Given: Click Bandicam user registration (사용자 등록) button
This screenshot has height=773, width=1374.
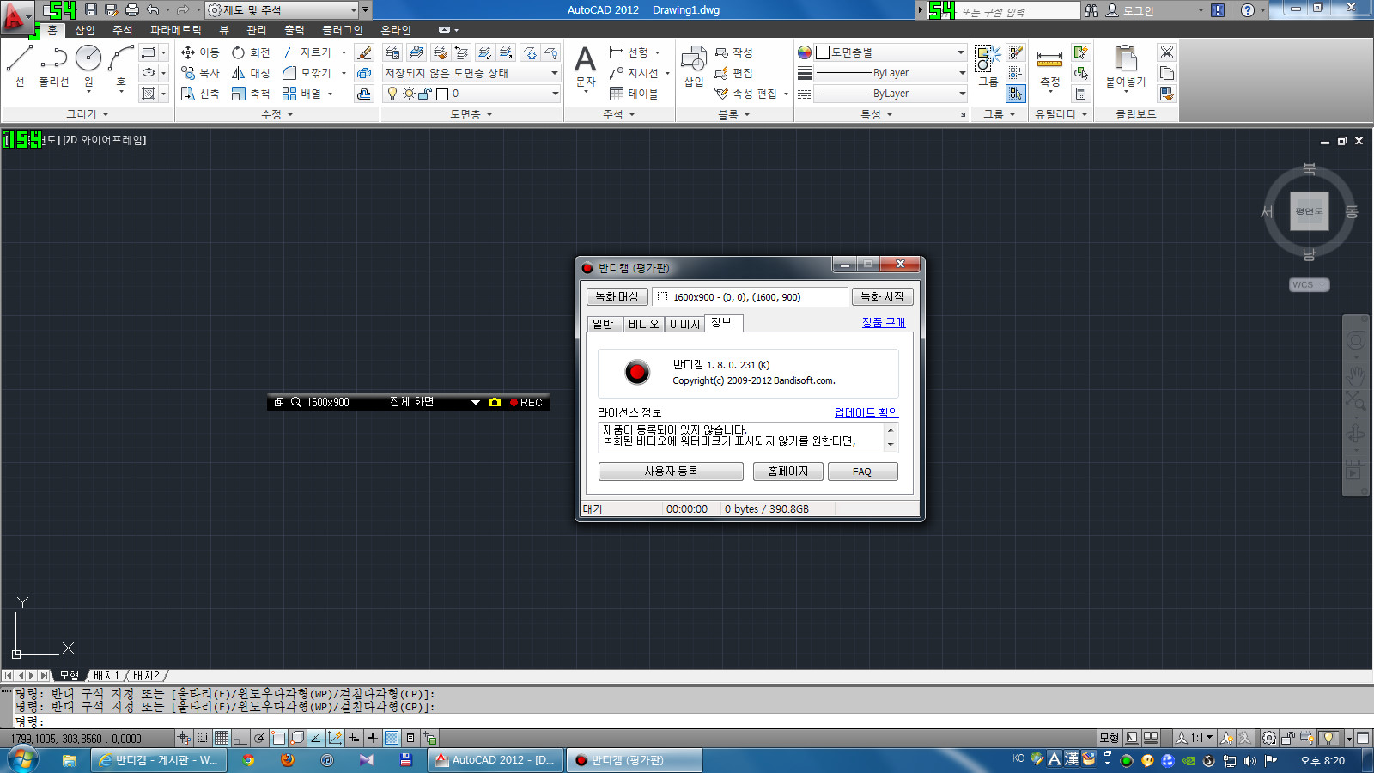Looking at the screenshot, I should click(x=671, y=472).
